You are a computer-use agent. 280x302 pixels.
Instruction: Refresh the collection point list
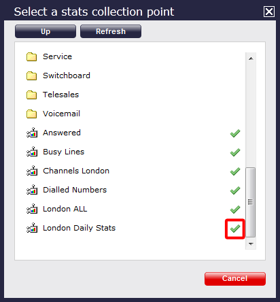[111, 31]
